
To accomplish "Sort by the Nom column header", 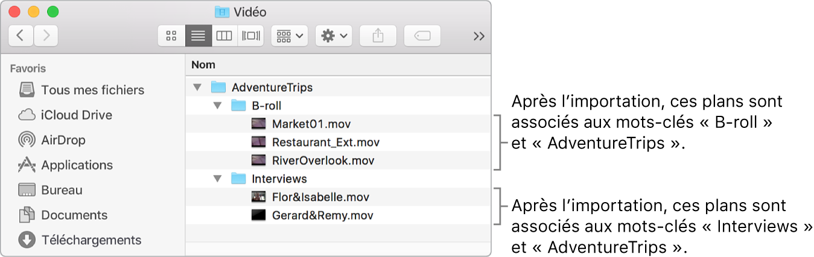I will pyautogui.click(x=203, y=65).
